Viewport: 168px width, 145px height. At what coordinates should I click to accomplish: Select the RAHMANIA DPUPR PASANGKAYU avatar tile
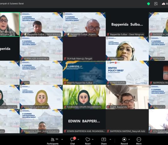click(84, 97)
